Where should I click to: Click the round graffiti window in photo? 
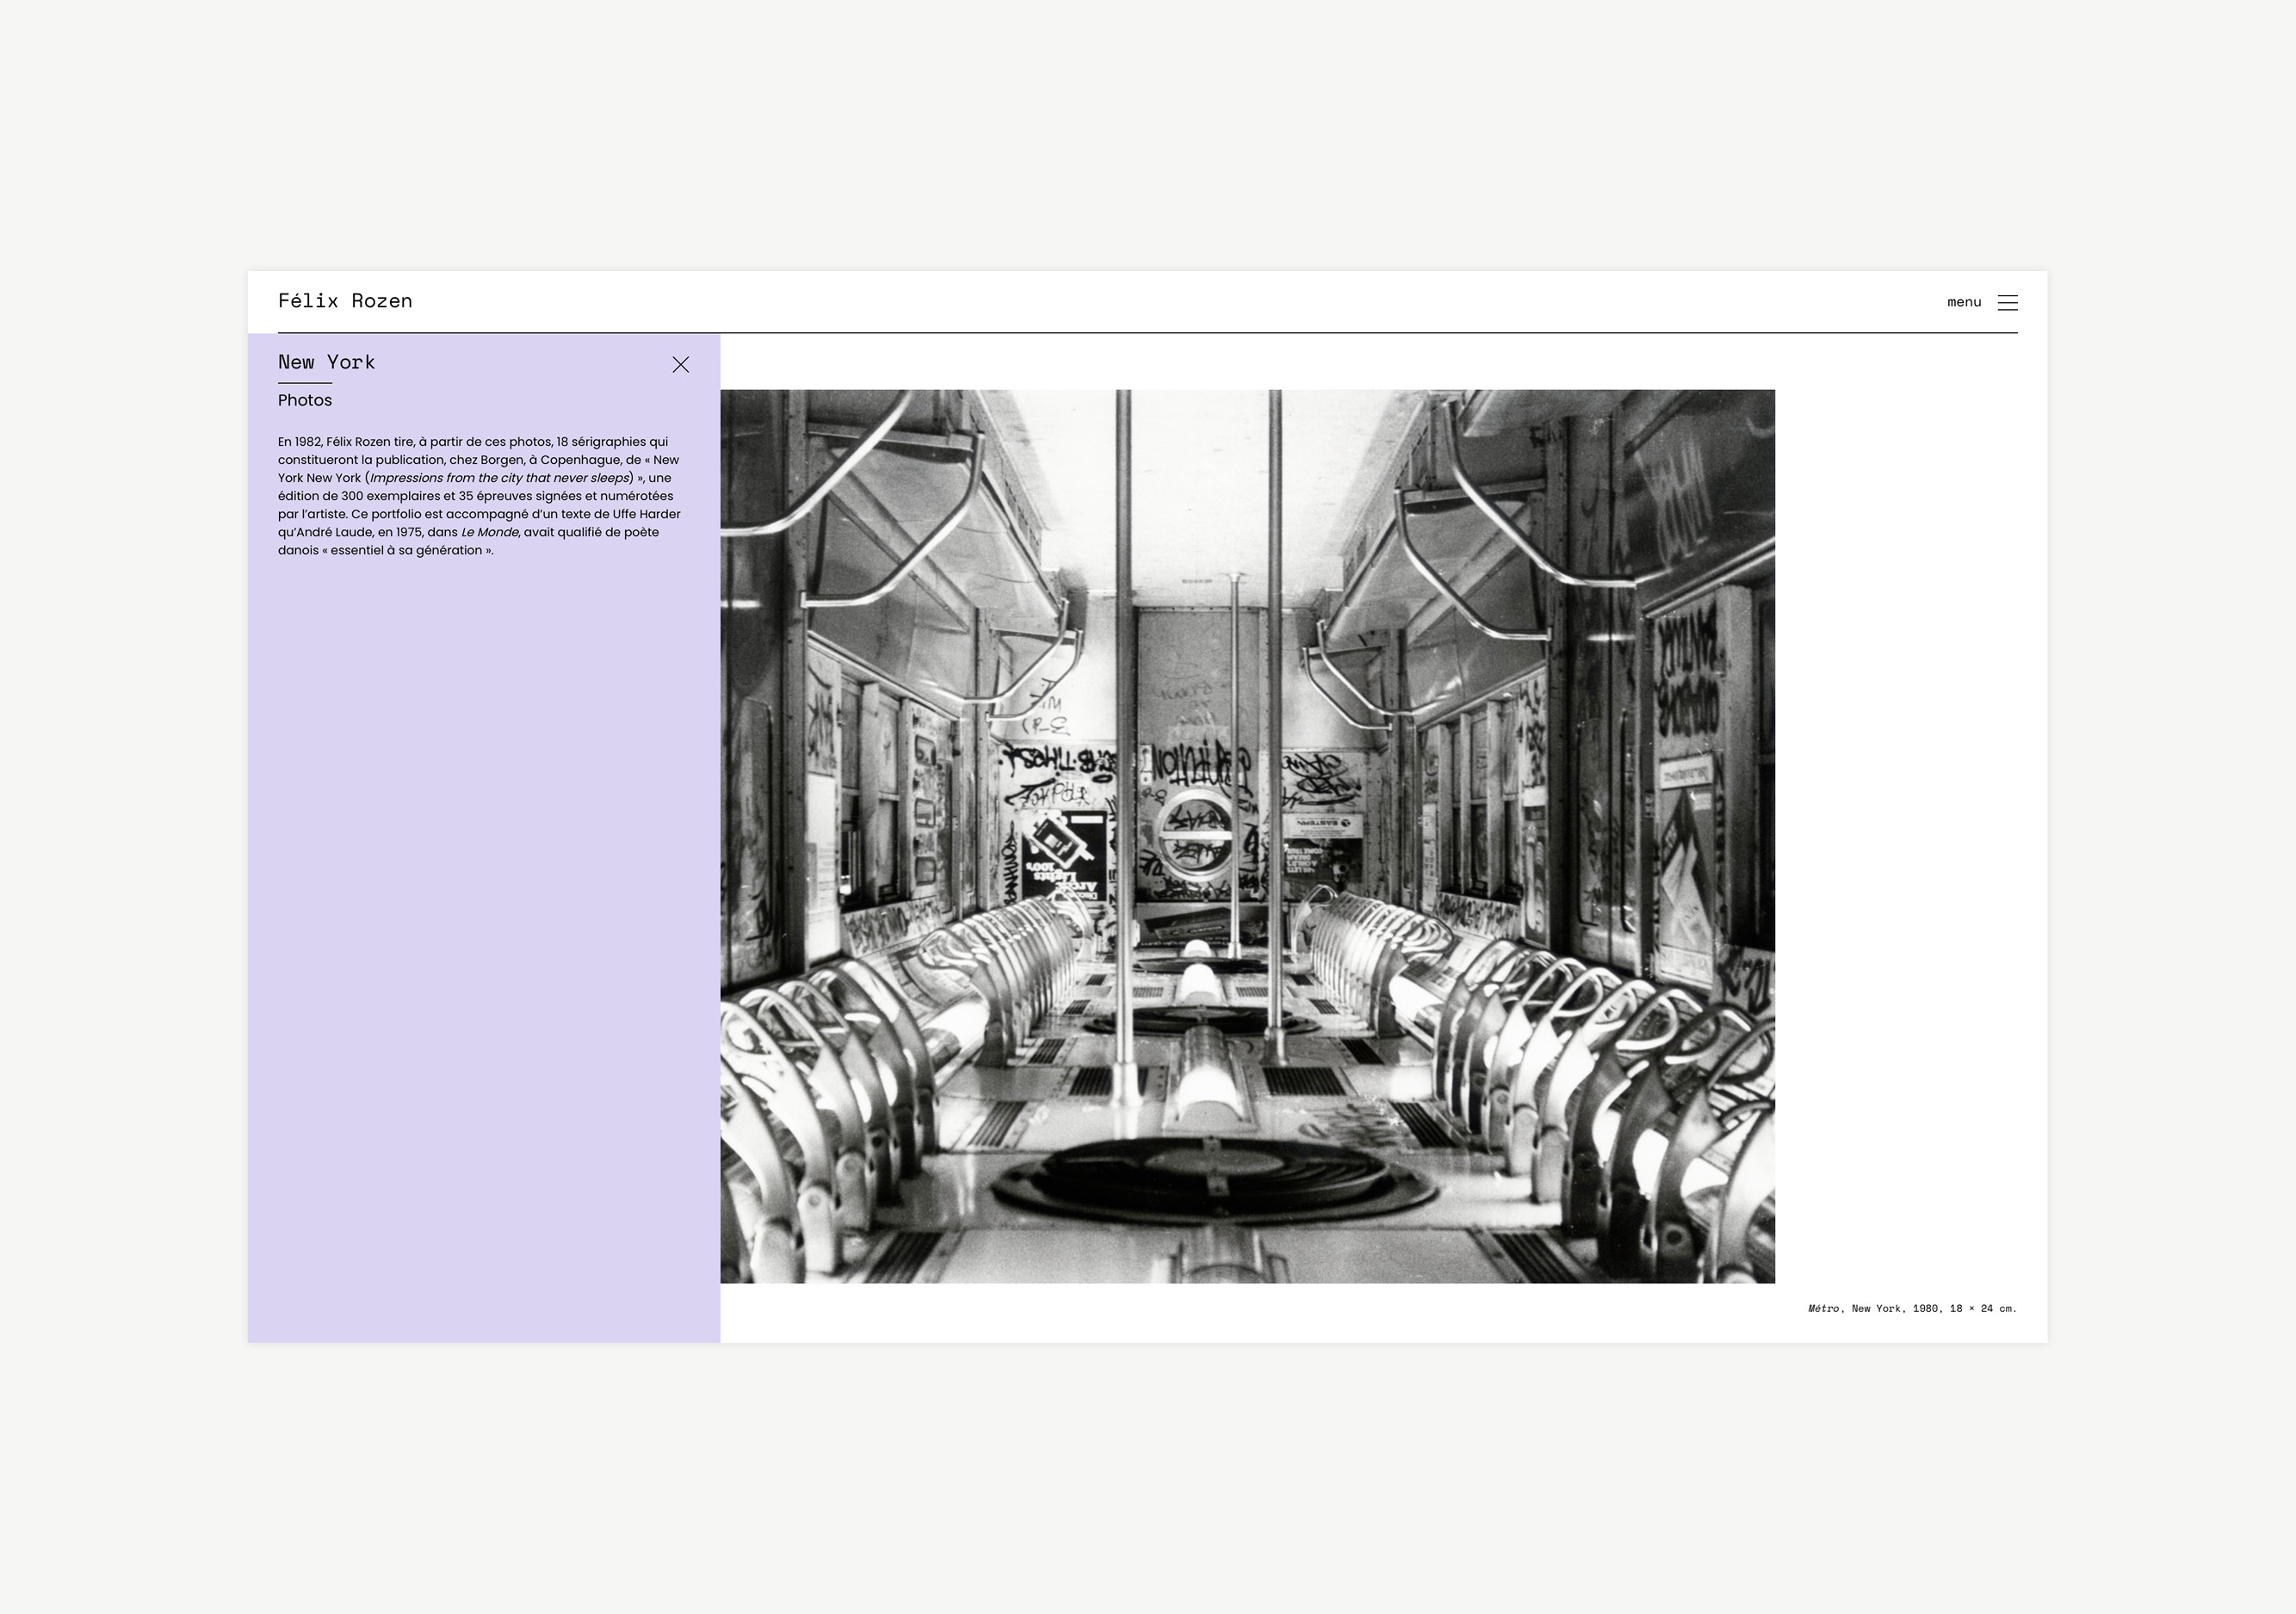pos(1194,835)
